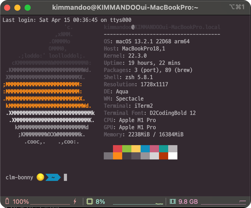251x208 pixels.
Task: Click the memory RAM icon
Action: pyautogui.click(x=173, y=201)
